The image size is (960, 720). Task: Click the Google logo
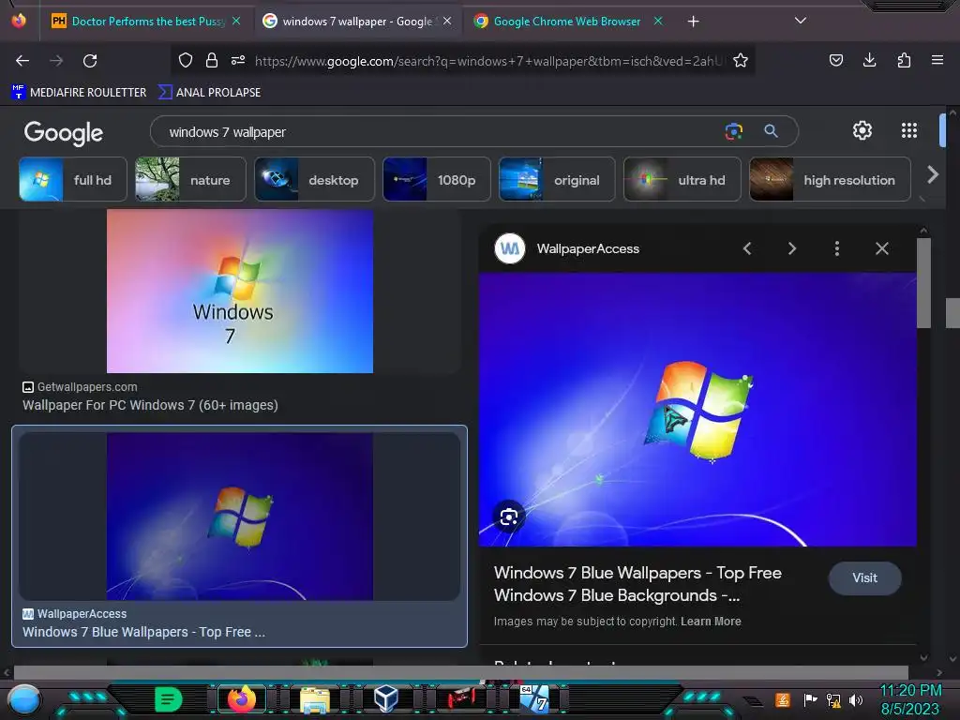pyautogui.click(x=64, y=133)
